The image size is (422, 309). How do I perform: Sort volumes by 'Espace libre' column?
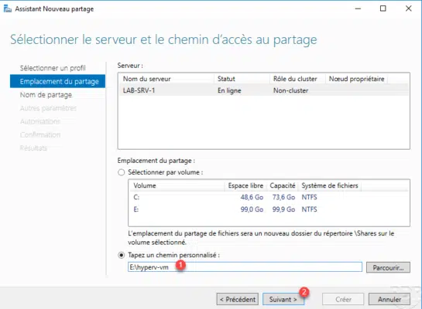click(x=245, y=185)
